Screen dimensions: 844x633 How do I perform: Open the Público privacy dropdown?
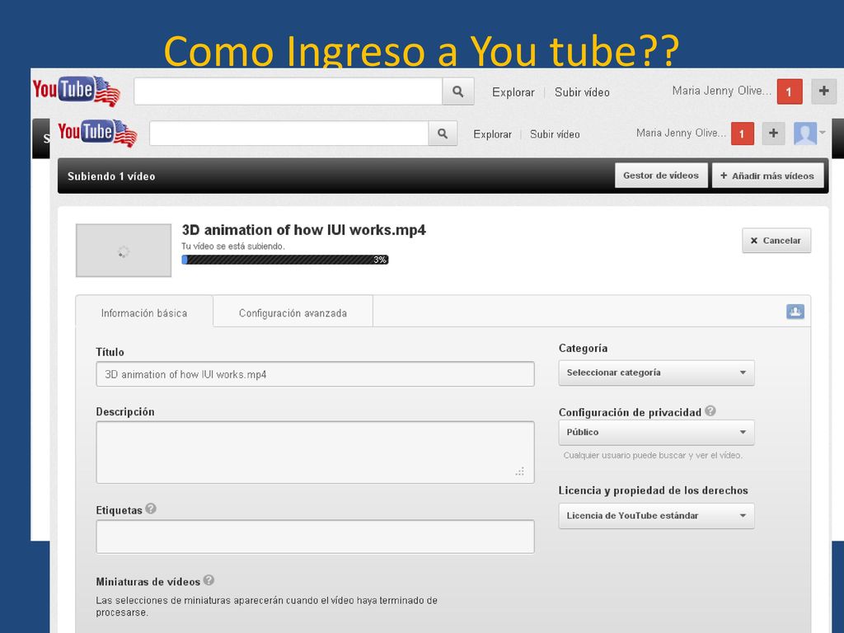656,432
